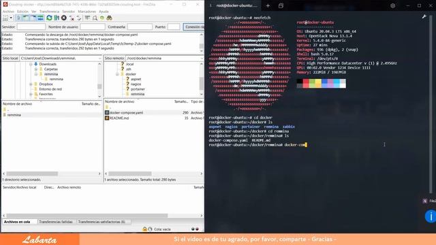The height and width of the screenshot is (245, 436).
Task: Open the Transferencia menu
Action: click(49, 12)
